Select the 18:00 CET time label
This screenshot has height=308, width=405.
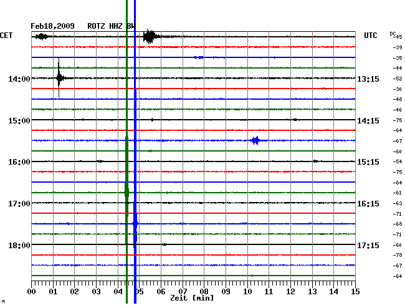tap(19, 245)
